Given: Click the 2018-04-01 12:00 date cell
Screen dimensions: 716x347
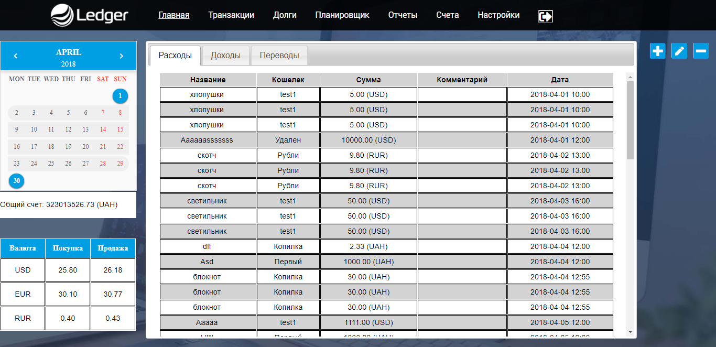Looking at the screenshot, I should (560, 140).
